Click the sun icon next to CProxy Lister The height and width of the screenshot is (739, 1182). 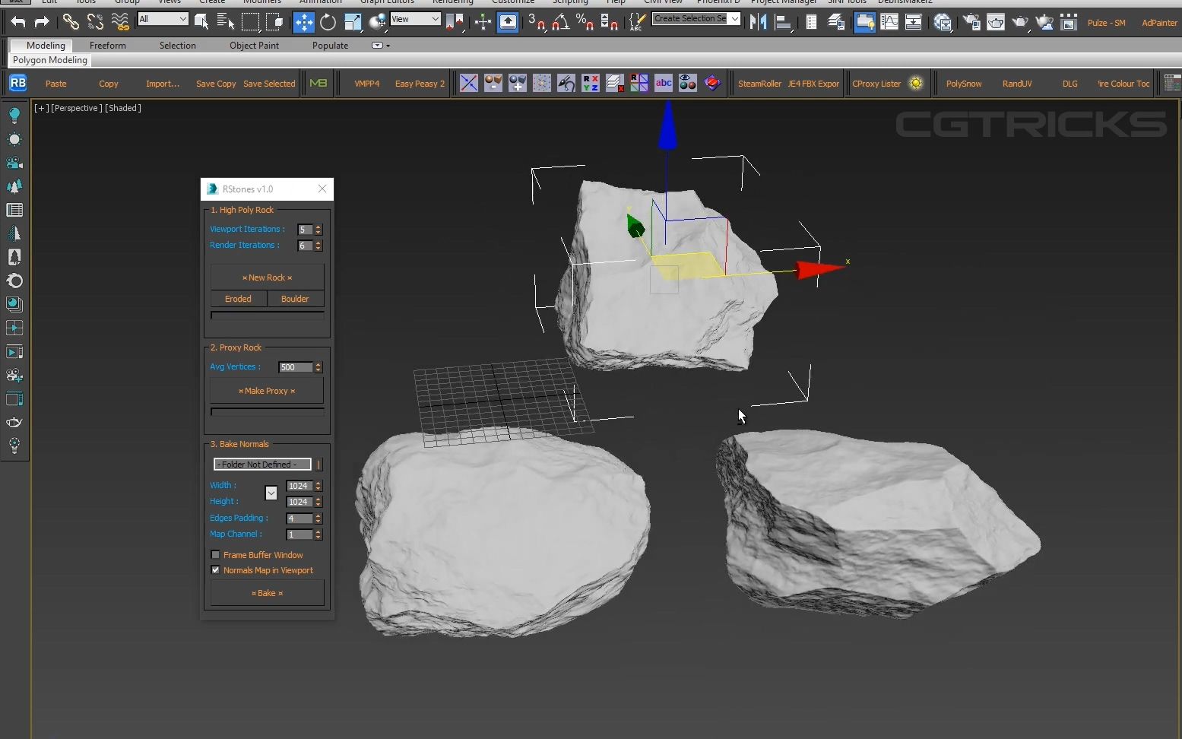click(x=916, y=84)
